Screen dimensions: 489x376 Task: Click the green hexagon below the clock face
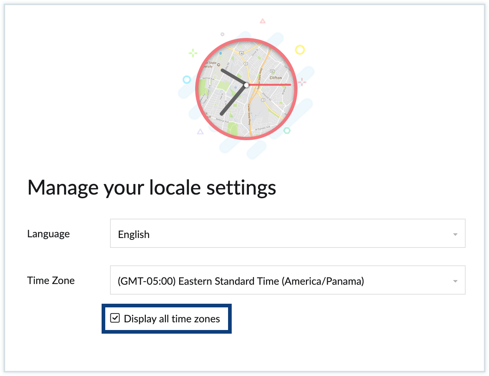pos(287,131)
